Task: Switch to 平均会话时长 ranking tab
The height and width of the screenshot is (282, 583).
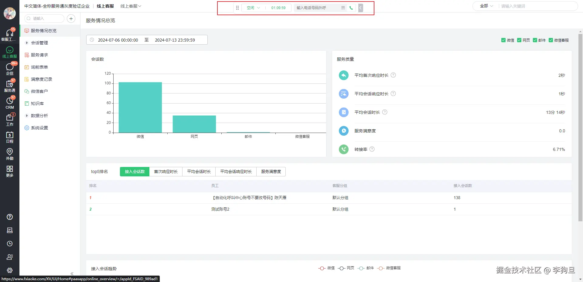Action: tap(199, 172)
